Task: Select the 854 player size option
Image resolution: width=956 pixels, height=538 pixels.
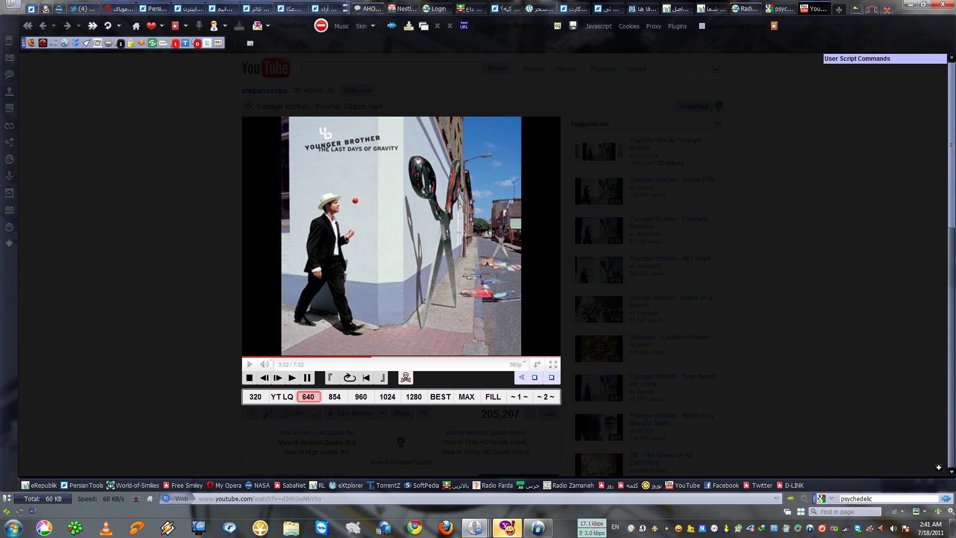Action: tap(335, 397)
